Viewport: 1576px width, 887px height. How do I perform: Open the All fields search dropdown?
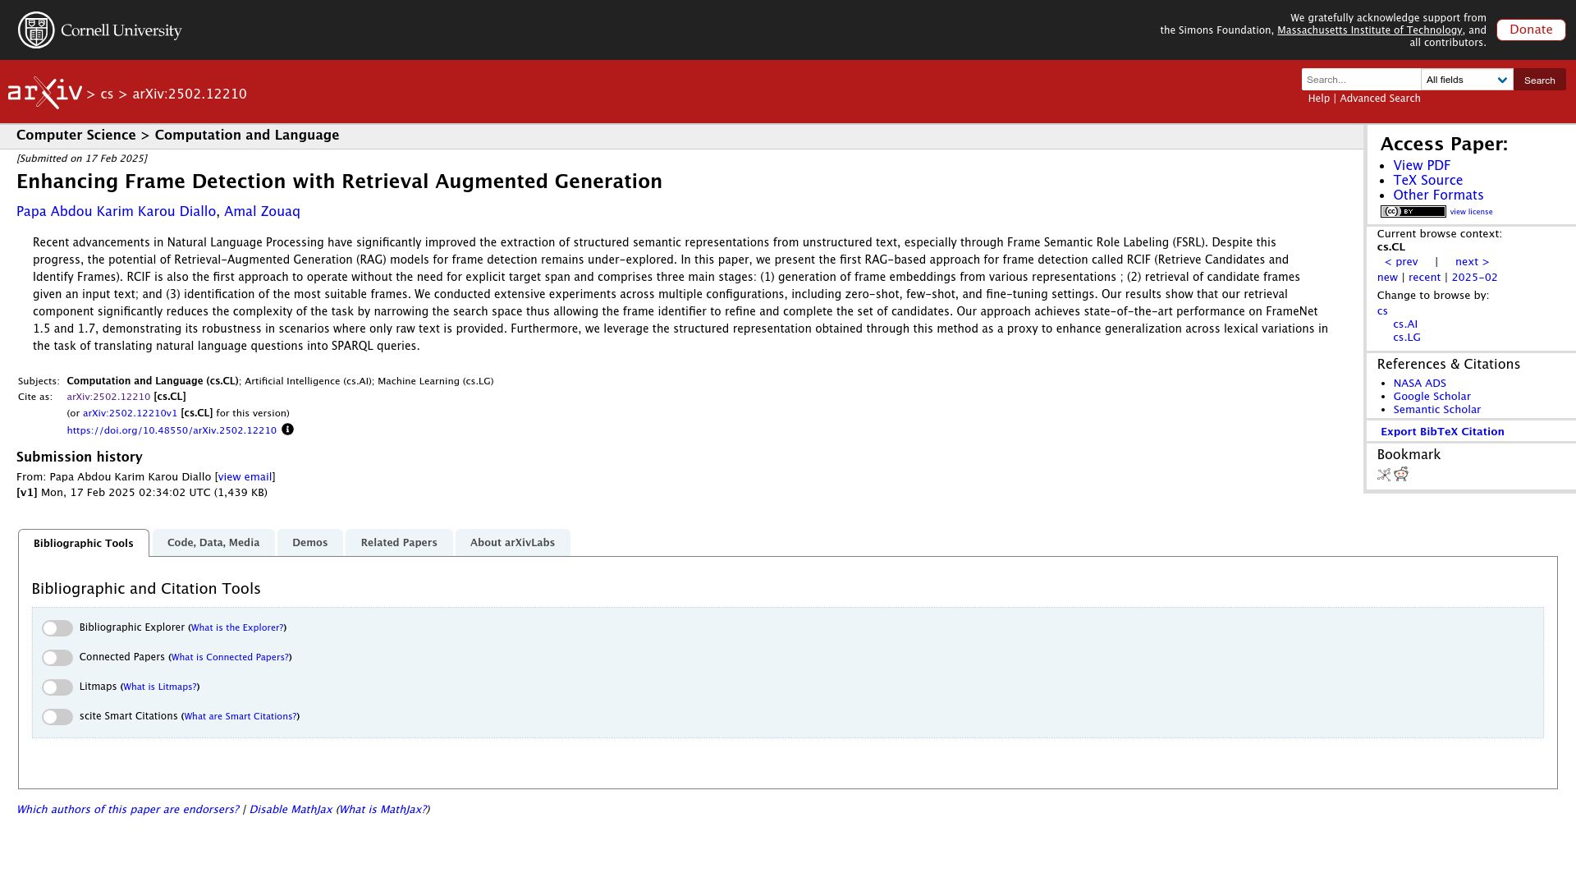[1467, 80]
